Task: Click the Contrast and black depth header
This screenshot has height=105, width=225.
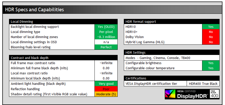Action: click(x=63, y=58)
